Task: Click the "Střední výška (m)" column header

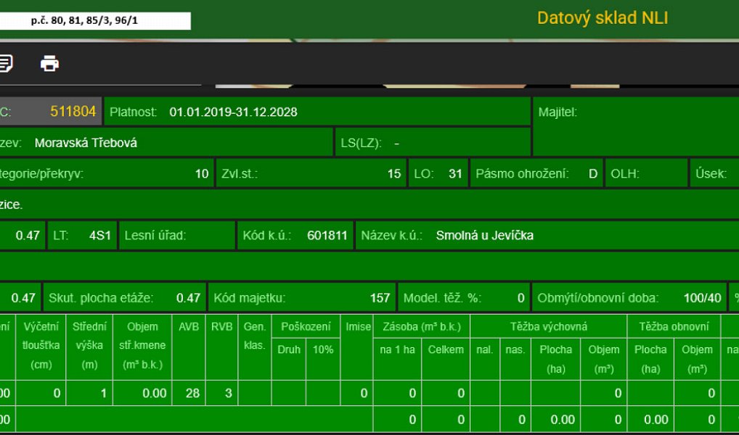Action: point(89,346)
